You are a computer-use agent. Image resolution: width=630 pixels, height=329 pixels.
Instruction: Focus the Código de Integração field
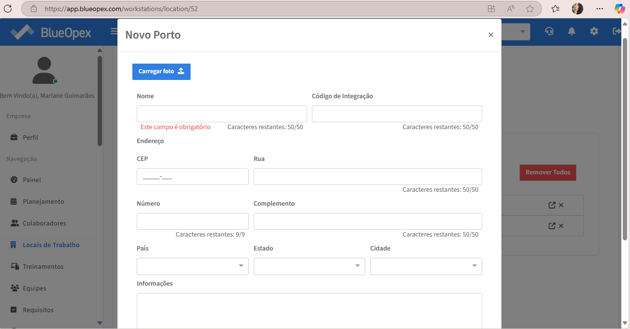coord(397,114)
